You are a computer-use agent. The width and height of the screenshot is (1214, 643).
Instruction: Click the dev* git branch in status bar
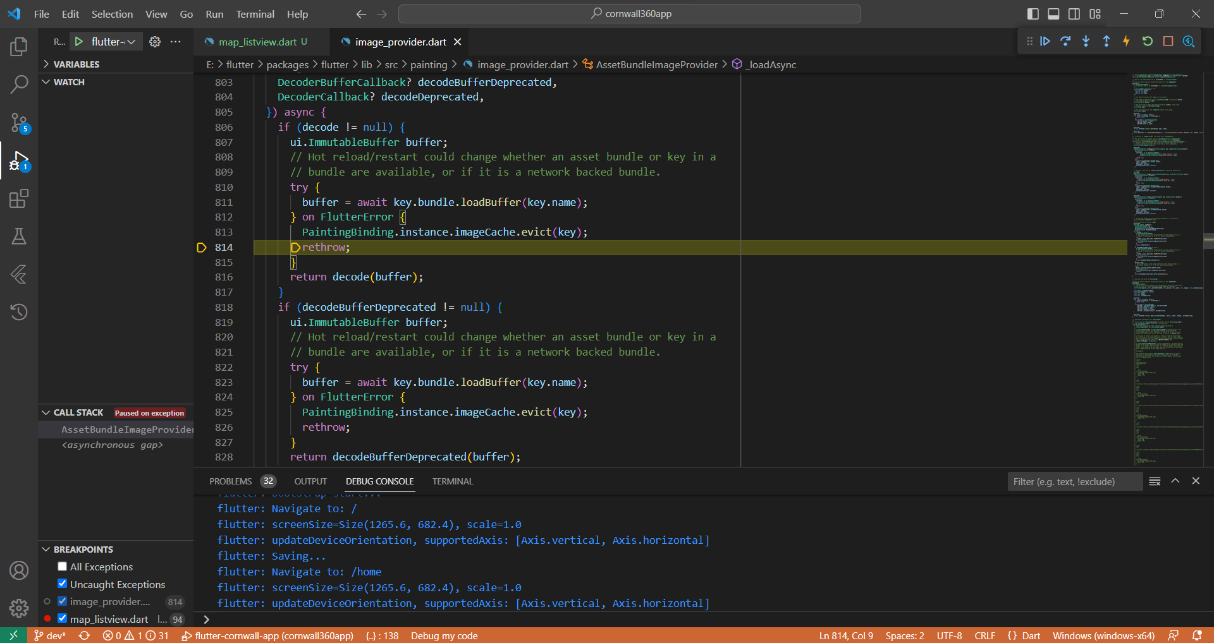click(x=50, y=635)
